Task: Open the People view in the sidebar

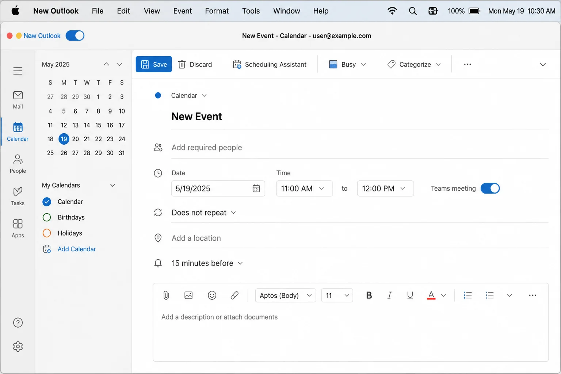Action: 18,164
